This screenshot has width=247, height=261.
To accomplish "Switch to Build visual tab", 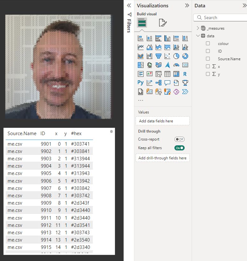I will tap(142, 23).
